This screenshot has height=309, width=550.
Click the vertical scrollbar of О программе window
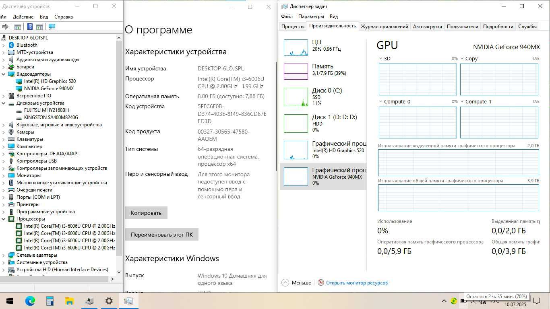[x=276, y=117]
